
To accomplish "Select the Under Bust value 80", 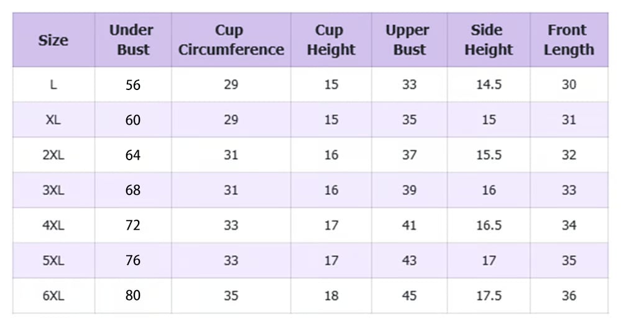I will pos(133,296).
